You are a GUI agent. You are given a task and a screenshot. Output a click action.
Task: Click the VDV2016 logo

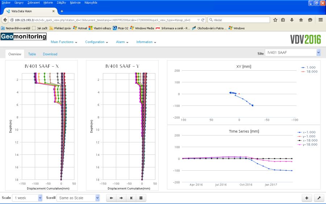(306, 39)
